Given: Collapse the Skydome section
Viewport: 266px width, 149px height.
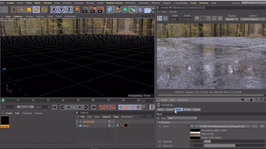Looking at the screenshot, I should point(159,123).
